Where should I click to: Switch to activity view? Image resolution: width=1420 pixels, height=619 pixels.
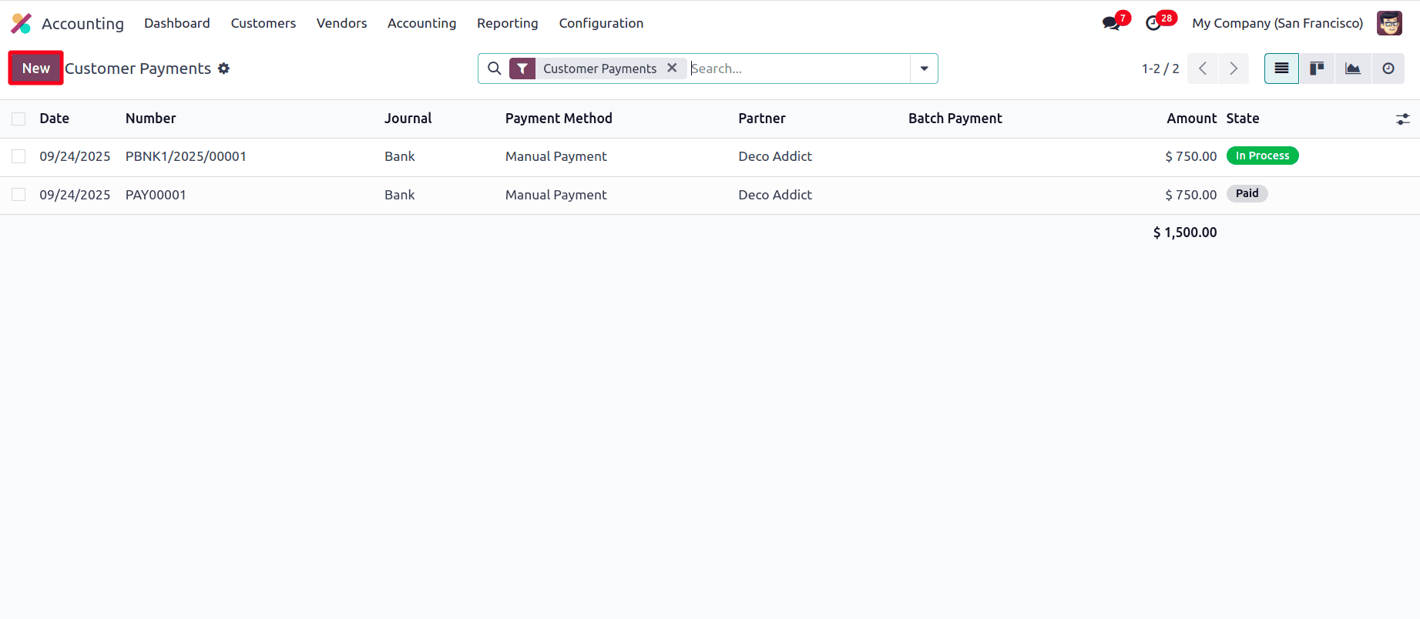click(x=1388, y=69)
